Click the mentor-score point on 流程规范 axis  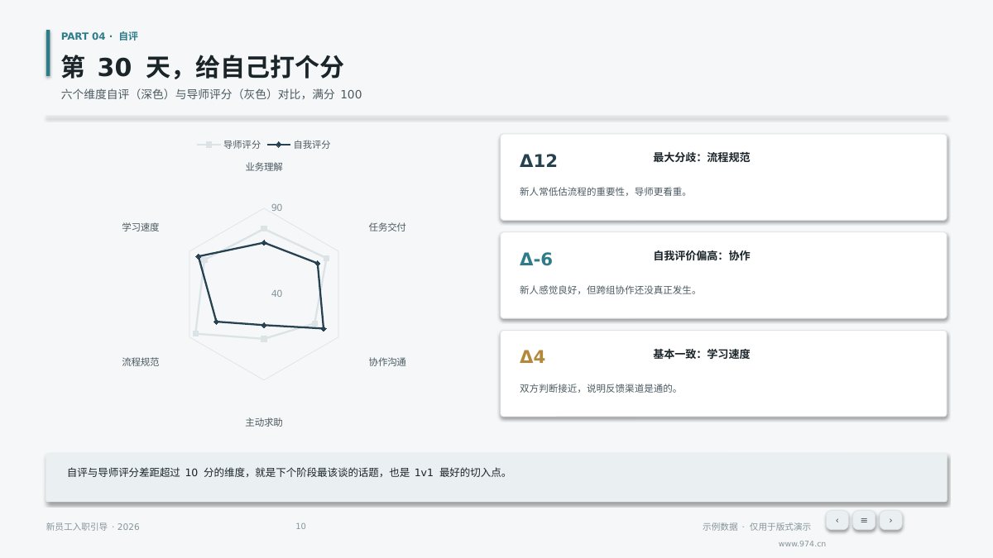click(x=196, y=333)
